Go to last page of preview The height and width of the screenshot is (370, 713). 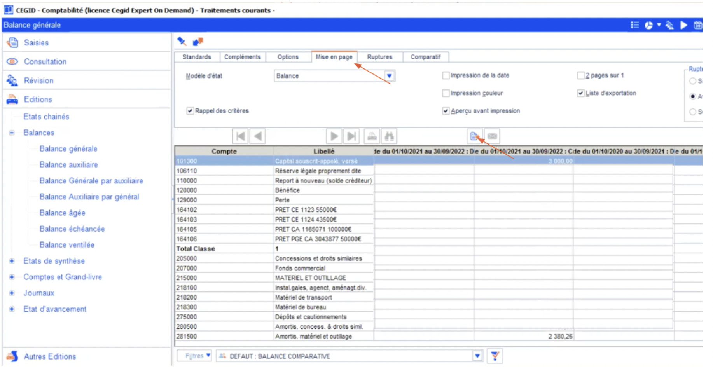[351, 136]
